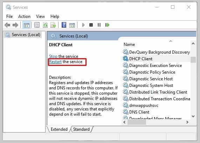Toggle Show/Hide Console Tree toolbar icon
Screen dimensions: 200x143
[x=27, y=25]
